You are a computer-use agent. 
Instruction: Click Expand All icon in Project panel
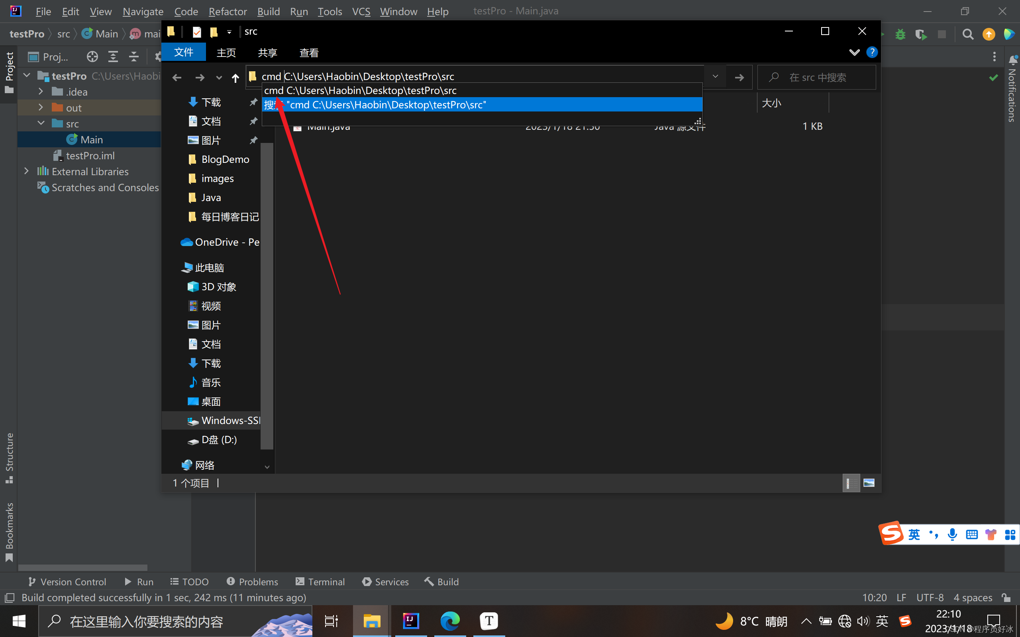(113, 57)
